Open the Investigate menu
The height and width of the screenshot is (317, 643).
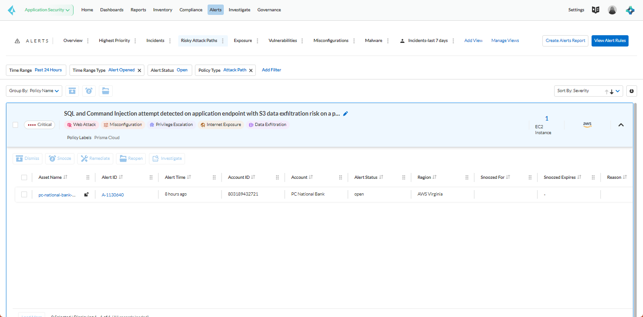pos(240,10)
